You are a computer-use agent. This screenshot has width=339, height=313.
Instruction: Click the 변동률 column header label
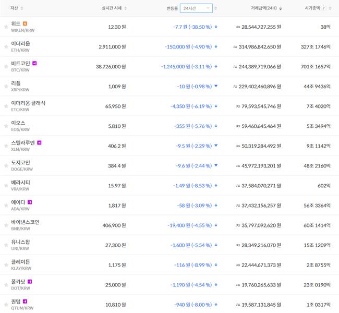pos(172,8)
